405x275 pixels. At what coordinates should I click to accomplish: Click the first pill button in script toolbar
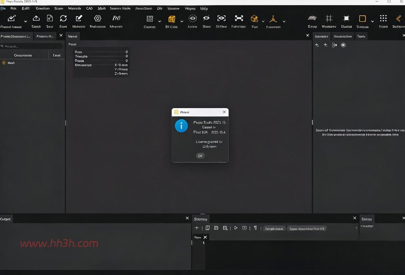[x=274, y=229]
